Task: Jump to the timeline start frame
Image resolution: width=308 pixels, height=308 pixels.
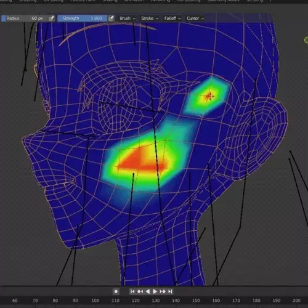Action: tap(132, 291)
